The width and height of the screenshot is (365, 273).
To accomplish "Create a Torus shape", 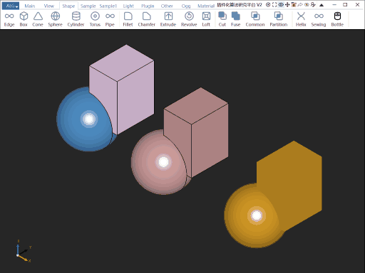I will (x=95, y=19).
